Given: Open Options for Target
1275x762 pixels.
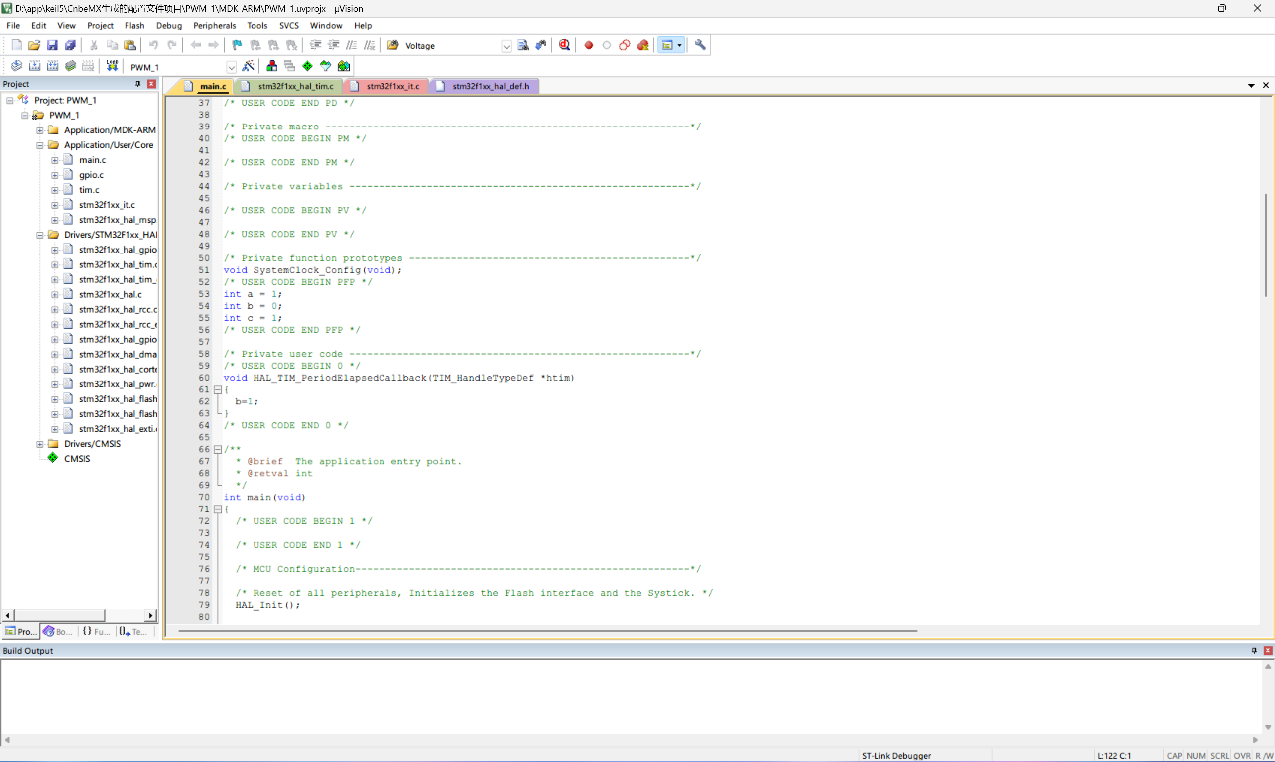Looking at the screenshot, I should coord(249,66).
